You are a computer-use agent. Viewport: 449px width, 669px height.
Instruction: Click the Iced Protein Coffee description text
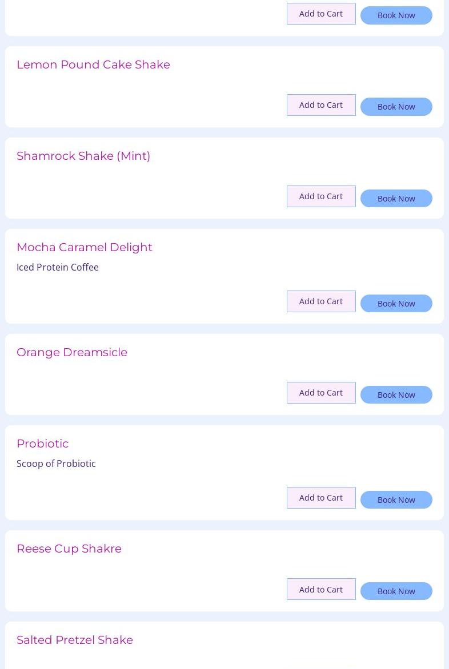pos(58,267)
